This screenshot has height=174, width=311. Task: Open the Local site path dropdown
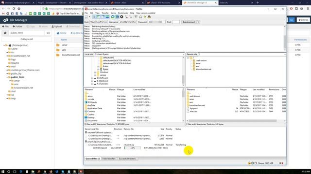183,54
